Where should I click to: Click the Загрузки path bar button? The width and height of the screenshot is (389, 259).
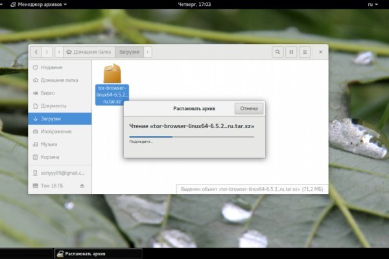click(130, 51)
